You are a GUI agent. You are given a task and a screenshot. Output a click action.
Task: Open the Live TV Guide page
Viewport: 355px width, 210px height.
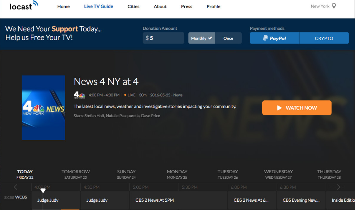pos(98,6)
